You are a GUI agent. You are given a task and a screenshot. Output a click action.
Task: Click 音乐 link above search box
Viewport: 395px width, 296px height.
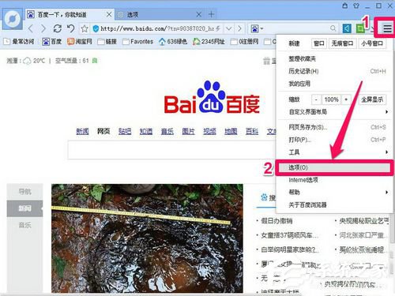(167, 131)
